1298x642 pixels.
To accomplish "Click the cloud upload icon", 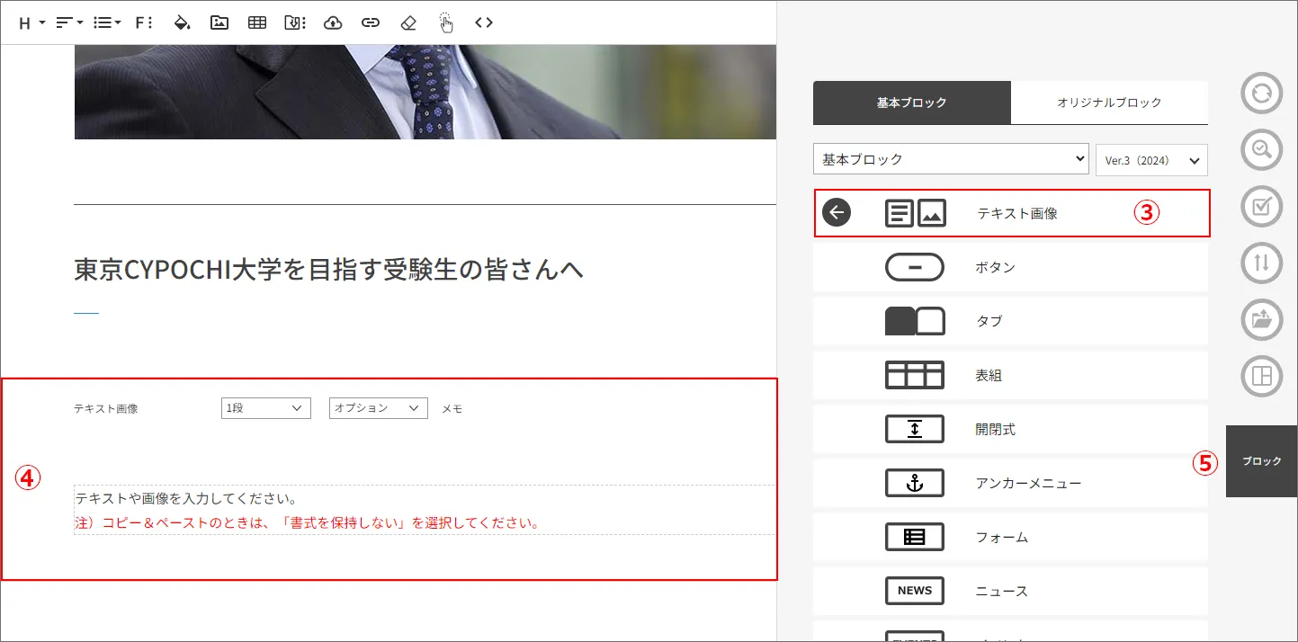I will point(333,23).
